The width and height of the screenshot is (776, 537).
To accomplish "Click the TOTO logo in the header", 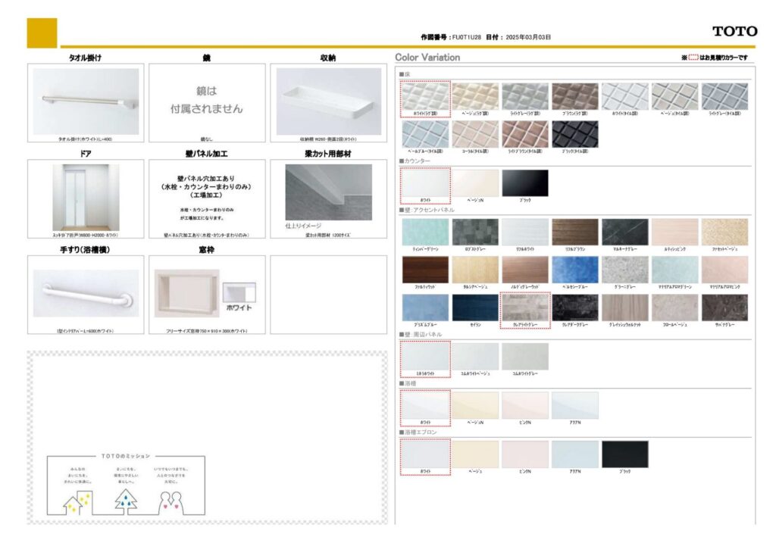I will [734, 31].
